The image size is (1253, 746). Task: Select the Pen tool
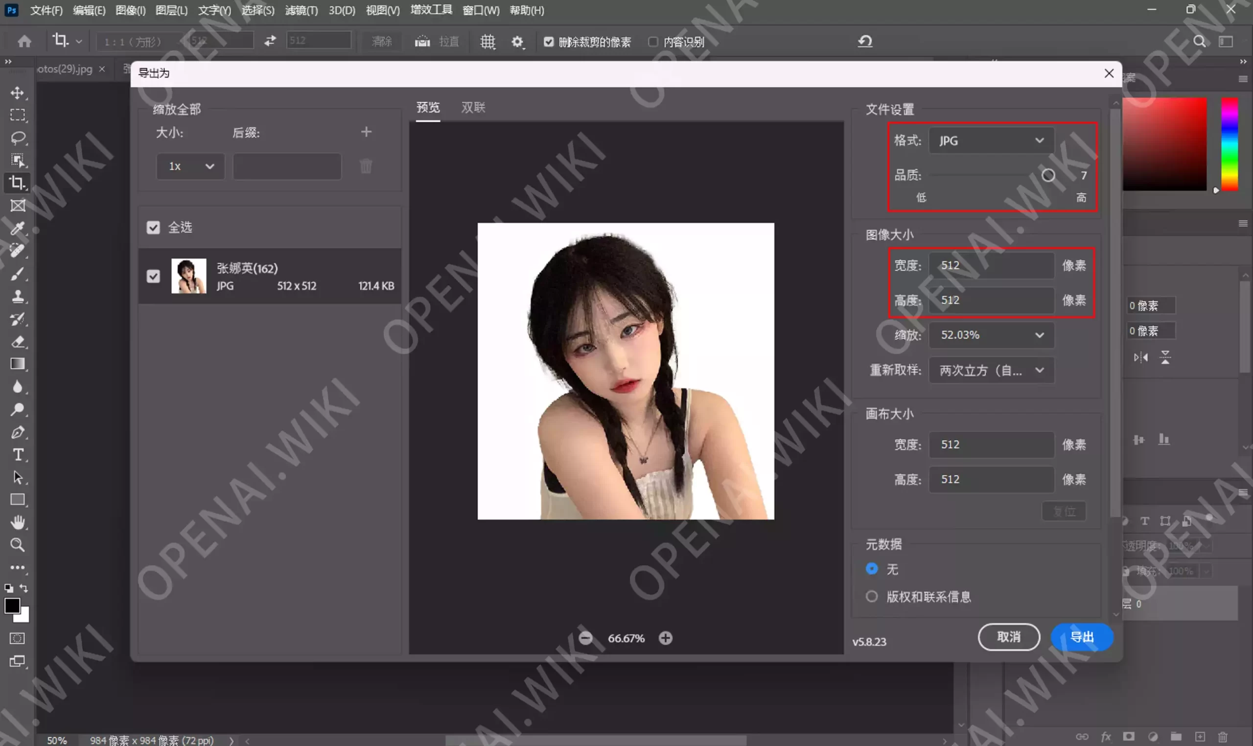18,432
